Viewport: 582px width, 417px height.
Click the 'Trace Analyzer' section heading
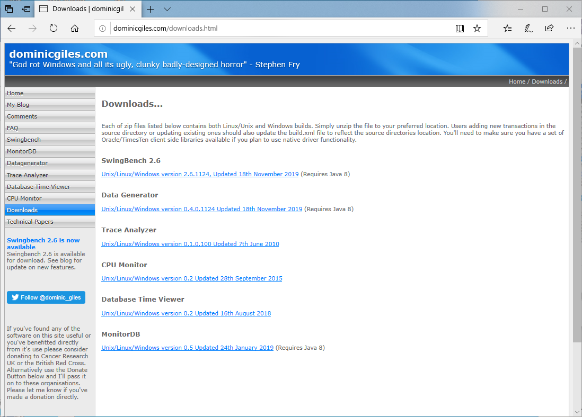(x=129, y=230)
